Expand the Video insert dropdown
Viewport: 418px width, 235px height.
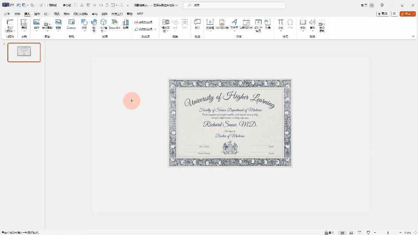tap(303, 31)
